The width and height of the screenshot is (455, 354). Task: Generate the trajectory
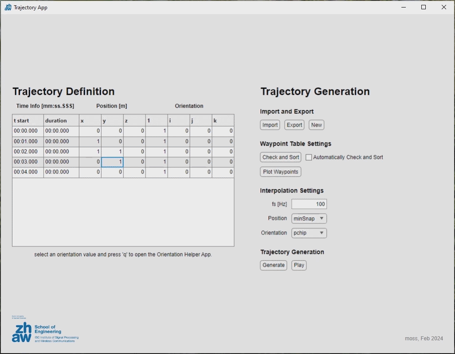coord(273,265)
